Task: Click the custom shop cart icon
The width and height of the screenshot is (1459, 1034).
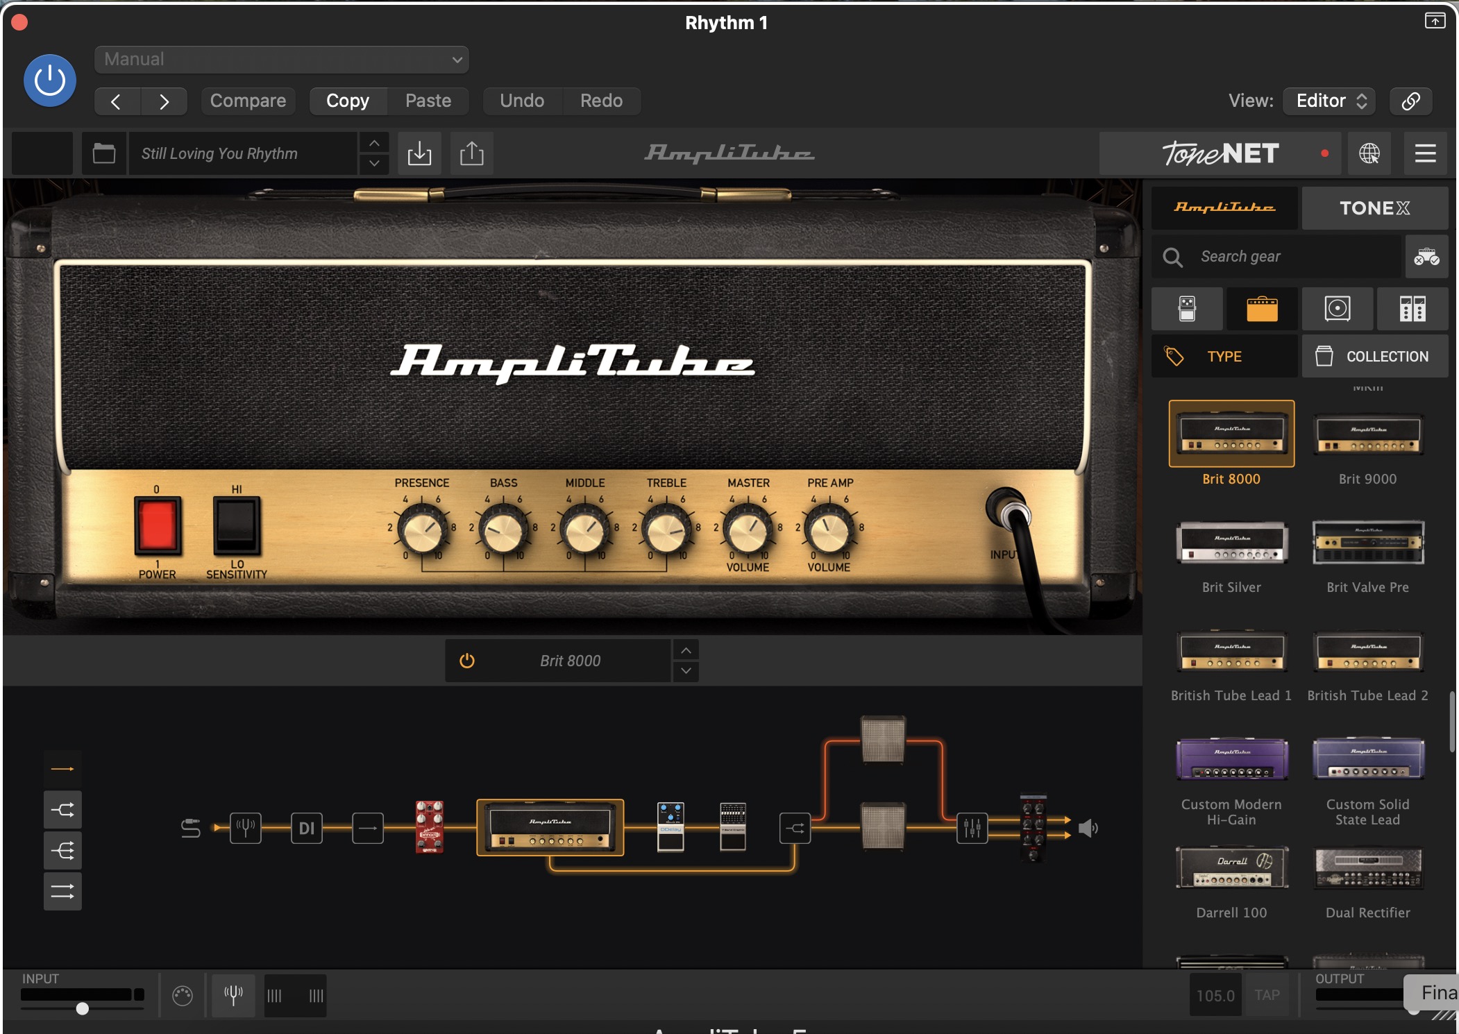Action: (1426, 257)
